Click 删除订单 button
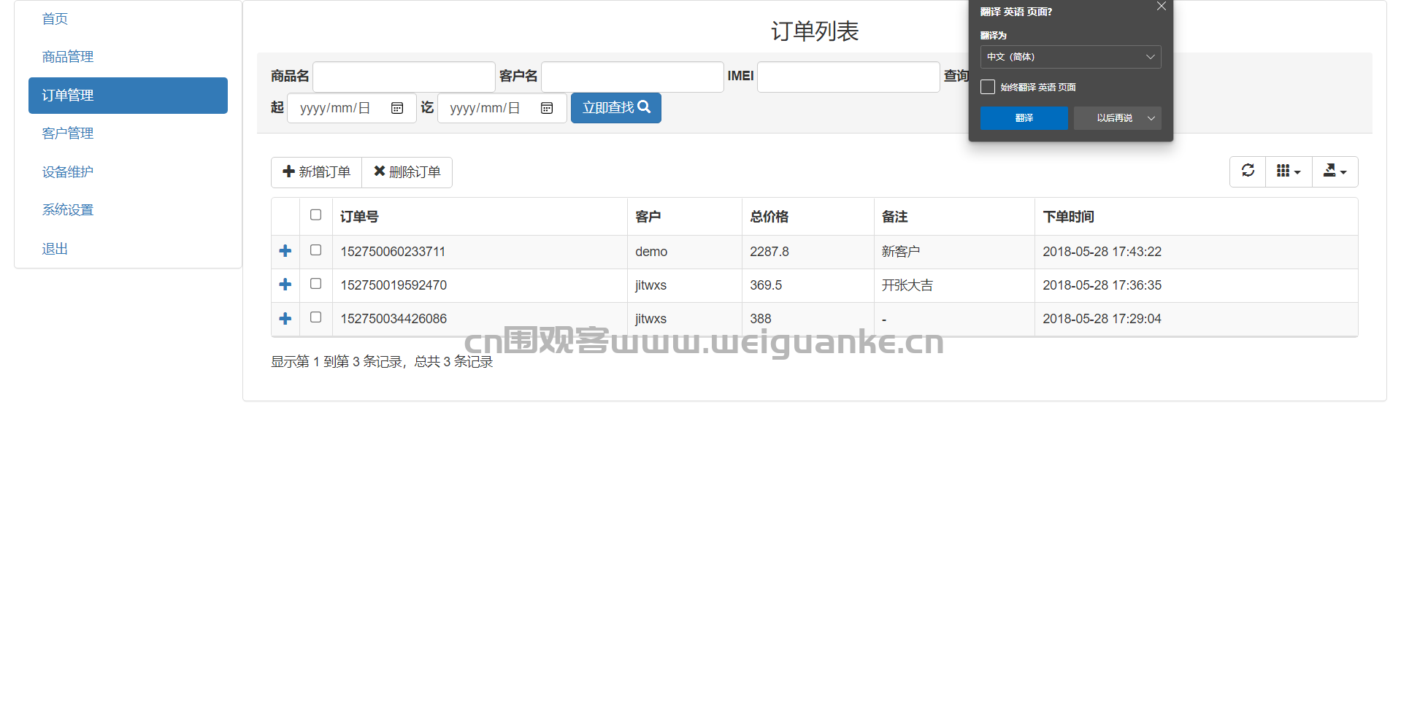This screenshot has width=1401, height=707. click(x=407, y=172)
